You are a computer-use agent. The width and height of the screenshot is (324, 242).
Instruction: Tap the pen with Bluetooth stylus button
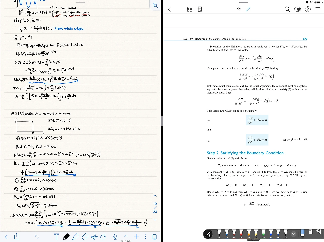click(208, 234)
